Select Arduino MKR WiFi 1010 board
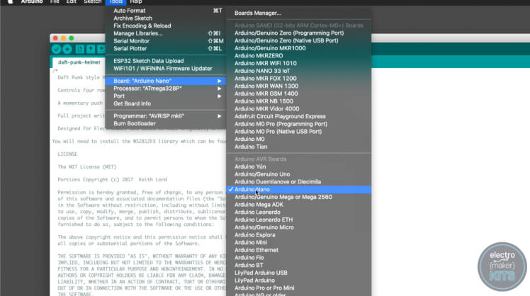The image size is (530, 296). coord(299,63)
